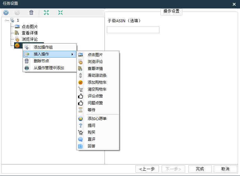This screenshot has width=240, height=176.
Task: Click the collapse-all green arrows icon
Action: [60, 13]
